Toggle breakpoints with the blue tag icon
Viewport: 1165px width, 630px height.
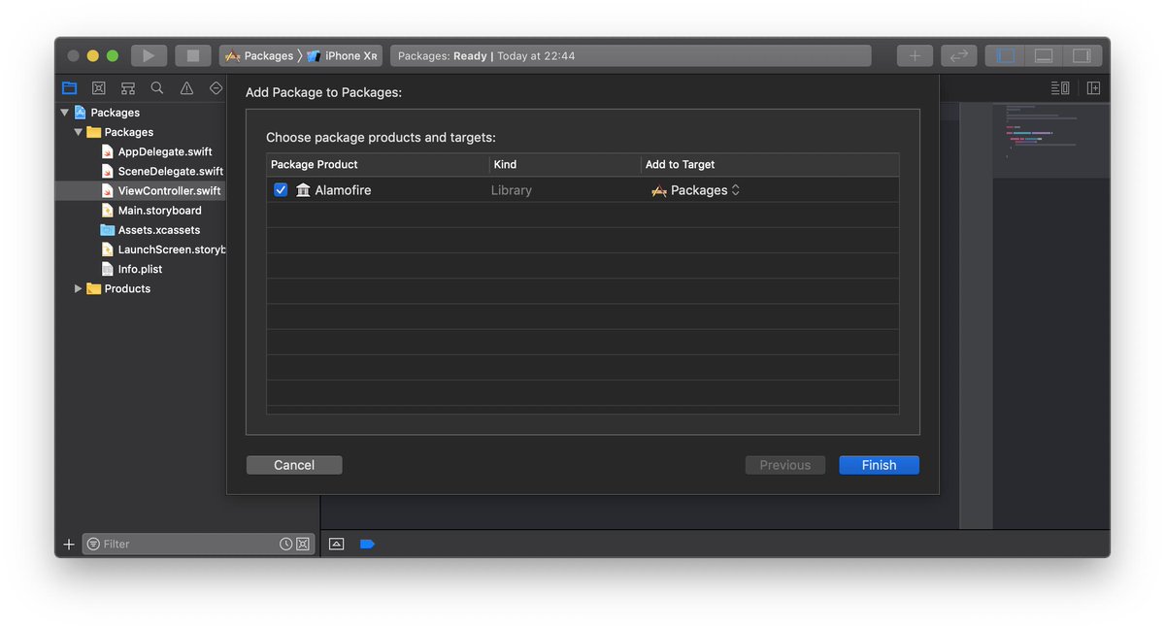(x=367, y=545)
